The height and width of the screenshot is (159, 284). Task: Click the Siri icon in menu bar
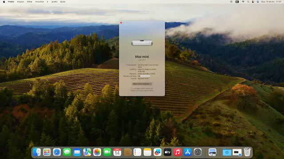258,2
